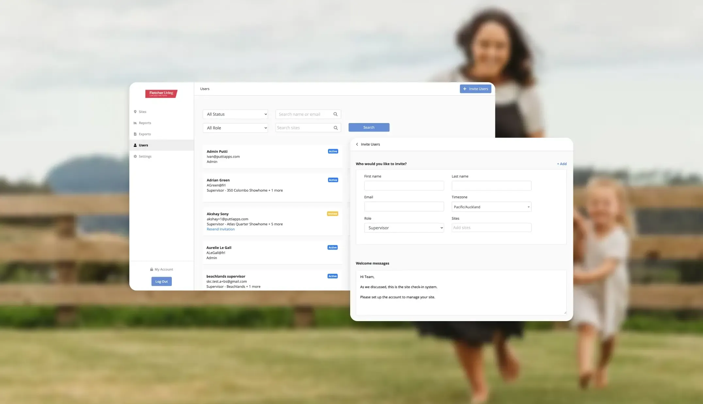Click the Active badge on Adrian Green
The image size is (703, 404).
click(x=333, y=180)
